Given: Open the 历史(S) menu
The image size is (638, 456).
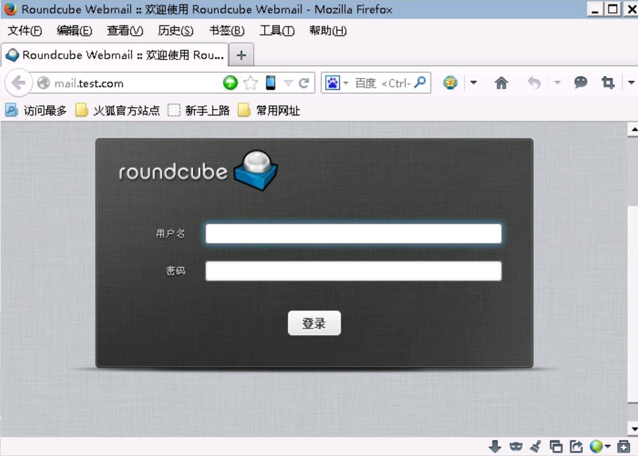Looking at the screenshot, I should [175, 30].
